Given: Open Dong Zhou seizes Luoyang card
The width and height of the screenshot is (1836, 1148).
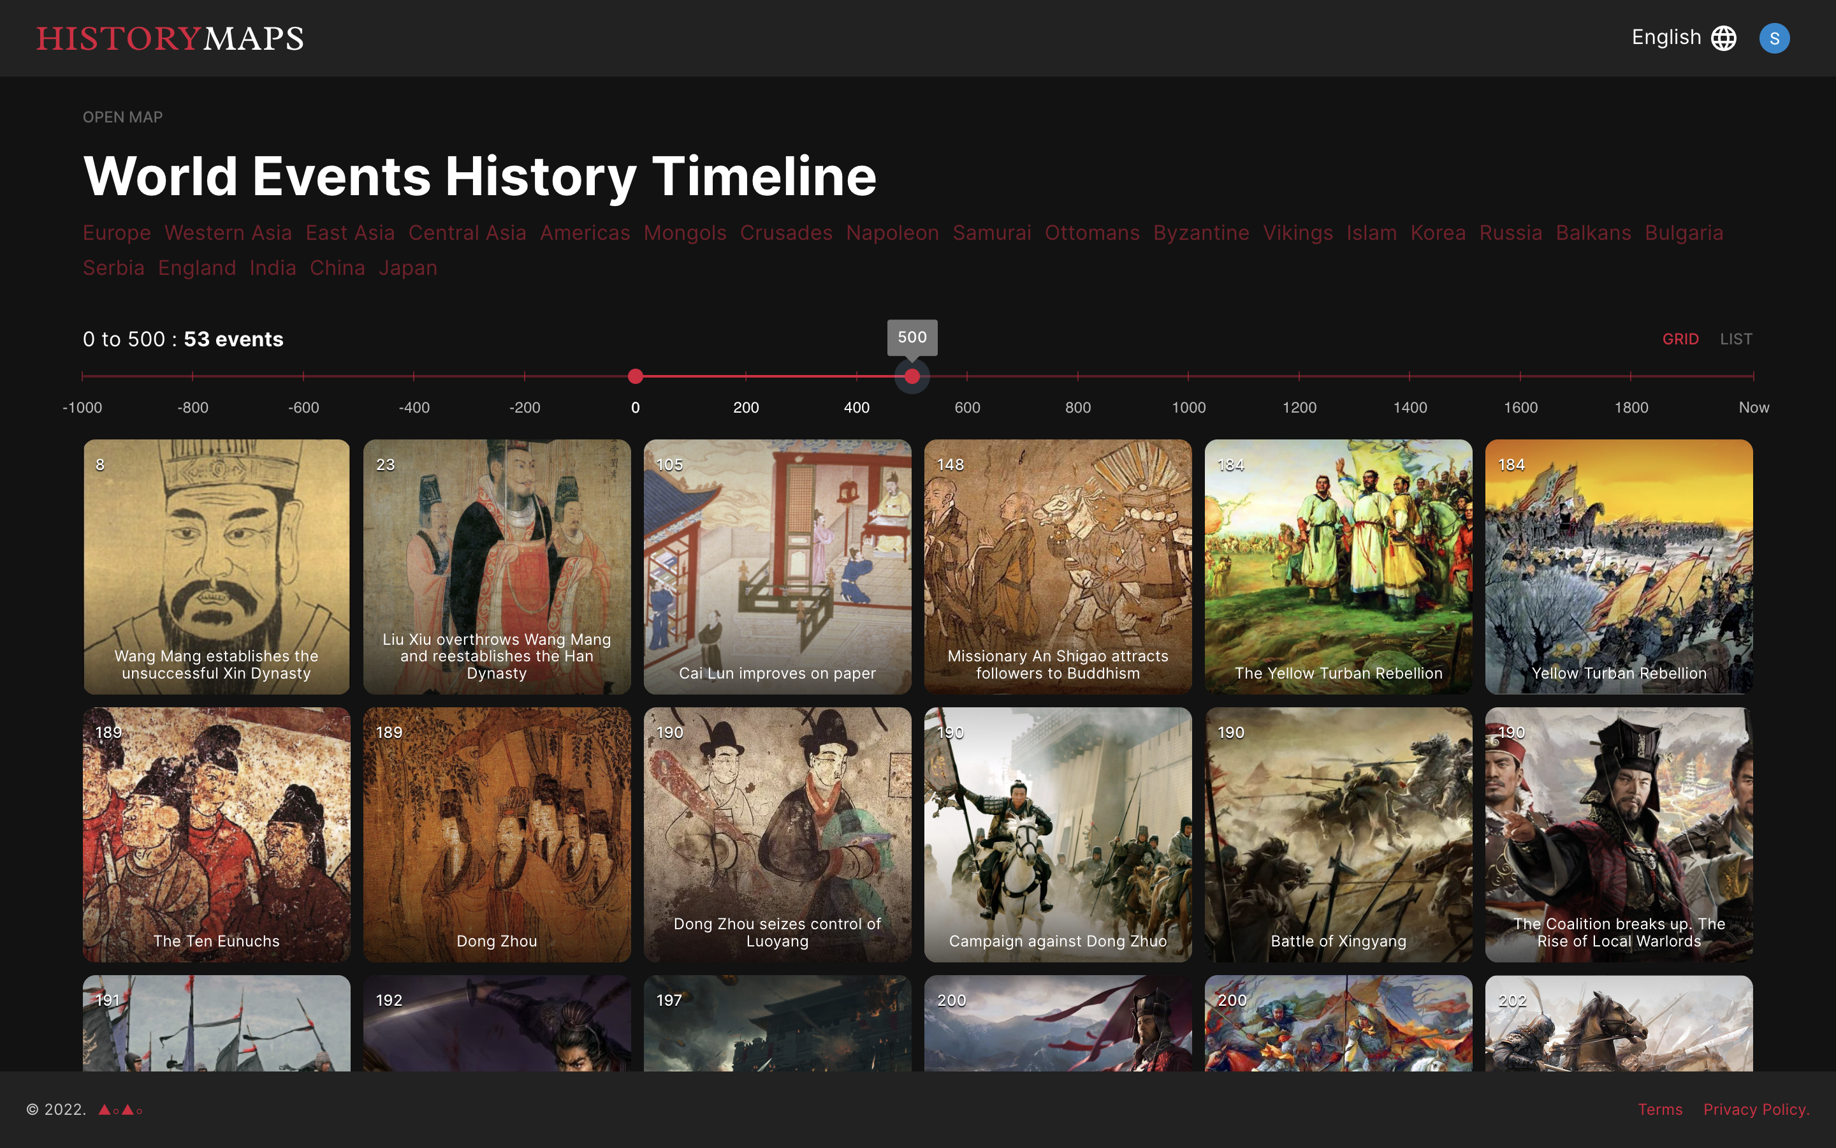Looking at the screenshot, I should [x=778, y=834].
